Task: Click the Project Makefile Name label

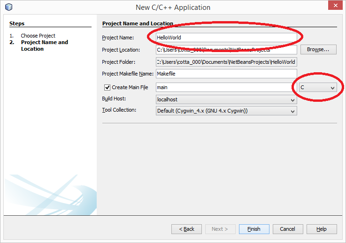Action: pos(128,74)
